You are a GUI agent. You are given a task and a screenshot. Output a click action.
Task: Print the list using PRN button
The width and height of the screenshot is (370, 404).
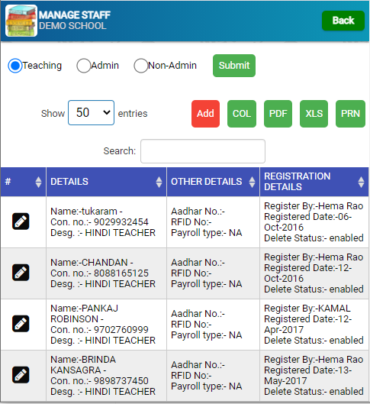(350, 114)
